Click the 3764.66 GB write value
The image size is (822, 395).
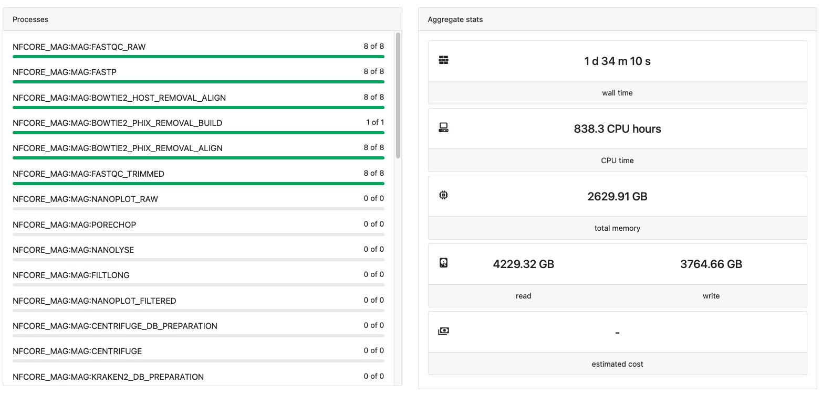click(x=711, y=264)
